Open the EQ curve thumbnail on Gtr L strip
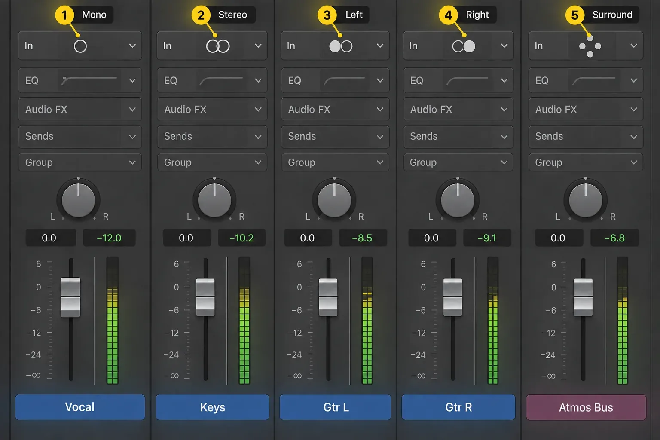This screenshot has width=660, height=440. (x=345, y=80)
